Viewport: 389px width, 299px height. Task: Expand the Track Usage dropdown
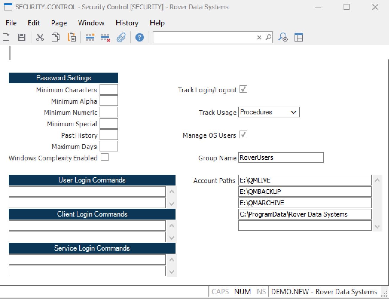tap(293, 112)
